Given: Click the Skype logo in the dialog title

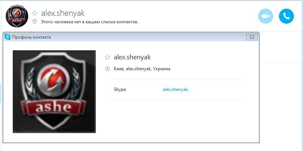Looking at the screenshot, I should pos(8,37).
